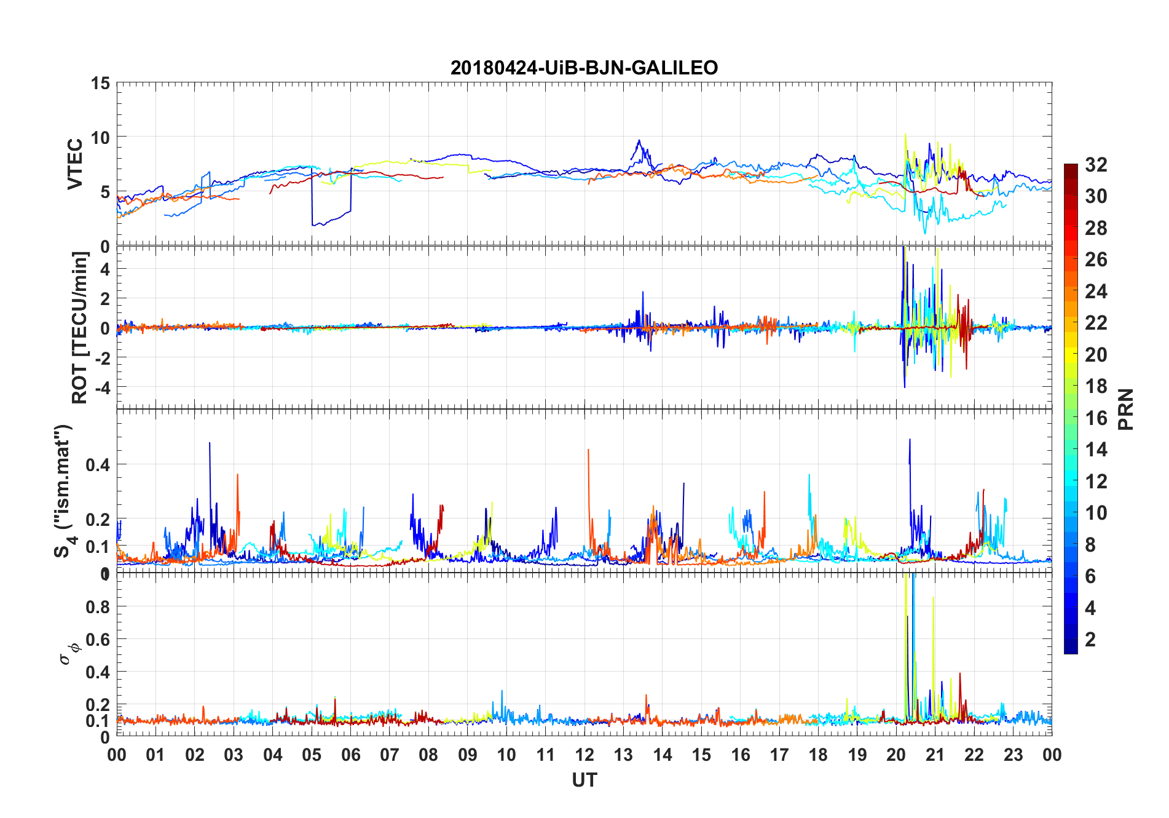Click UT axis hour label 15

[701, 755]
